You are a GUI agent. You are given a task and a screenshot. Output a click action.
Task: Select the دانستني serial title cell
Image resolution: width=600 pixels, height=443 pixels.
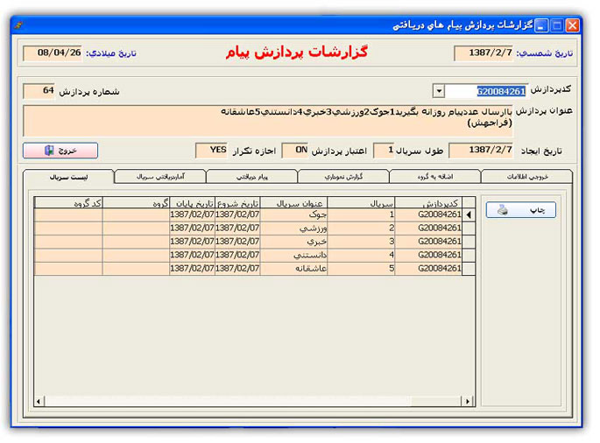(x=293, y=255)
